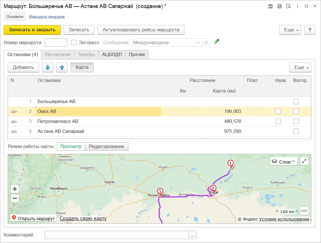Image resolution: width=321 pixels, height=243 pixels.
Task: Zoom out the map with minus button
Action: coord(15,198)
